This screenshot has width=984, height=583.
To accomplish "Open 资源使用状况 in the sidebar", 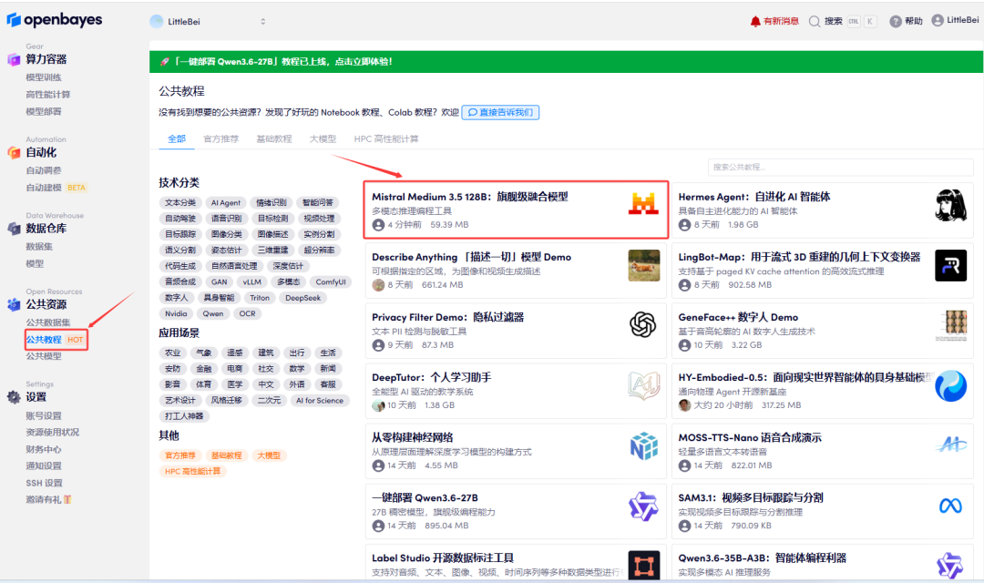I will pyautogui.click(x=52, y=432).
